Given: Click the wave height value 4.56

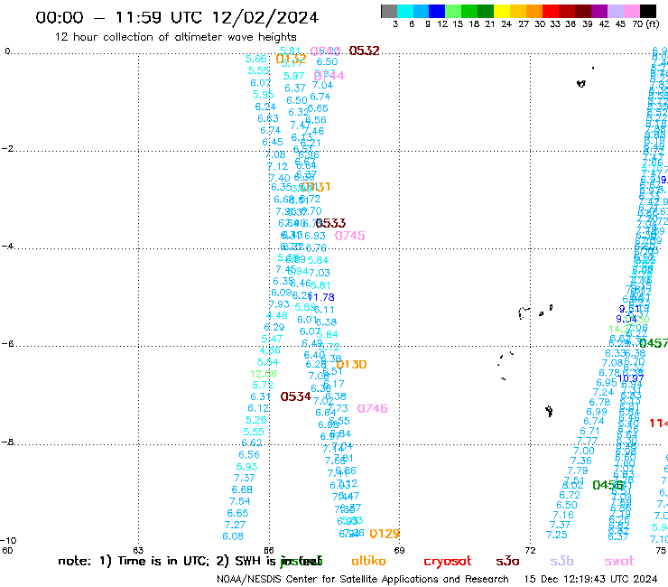Looking at the screenshot, I should [x=270, y=350].
